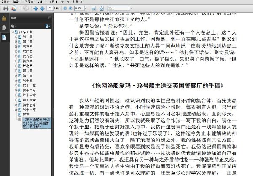Viewport: 253px width, 176px height.
Task: Click the zoom in plus button
Action: [x=70, y=8]
